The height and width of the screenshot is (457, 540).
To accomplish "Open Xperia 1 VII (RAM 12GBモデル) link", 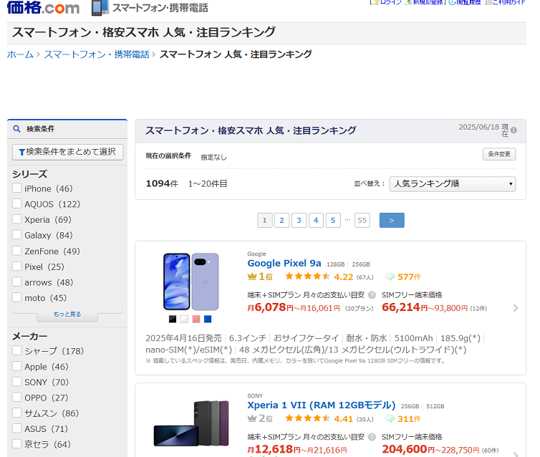I will [x=322, y=405].
